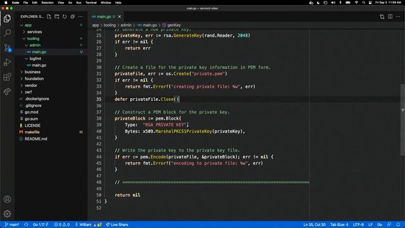Expand the foundation folder
The height and width of the screenshot is (228, 405).
point(34,79)
